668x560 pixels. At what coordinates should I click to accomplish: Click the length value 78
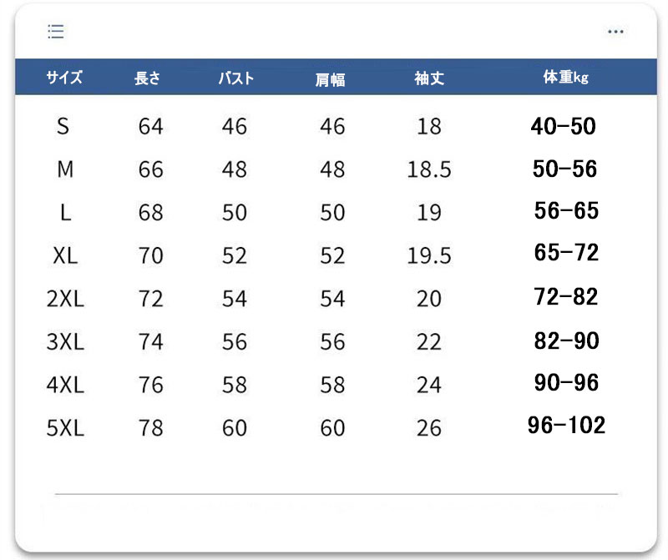click(x=150, y=428)
